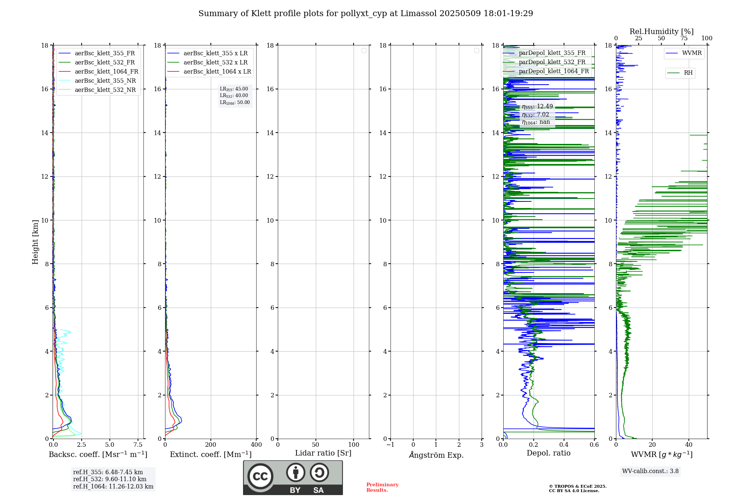This screenshot has width=732, height=498.
Task: Click the η1064: nan annotation
Action: click(x=536, y=122)
